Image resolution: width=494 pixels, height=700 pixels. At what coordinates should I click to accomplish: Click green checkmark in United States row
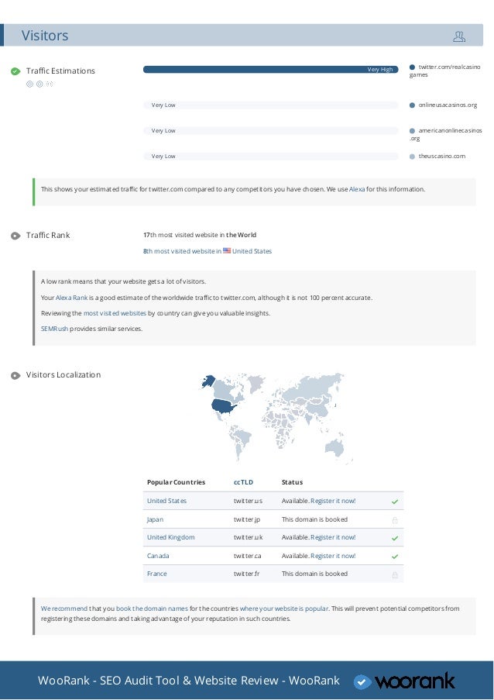[395, 502]
